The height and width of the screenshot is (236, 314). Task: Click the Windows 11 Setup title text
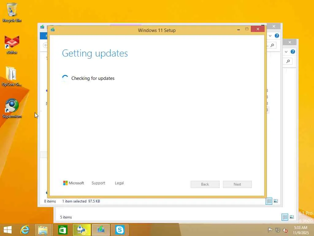pos(157,30)
